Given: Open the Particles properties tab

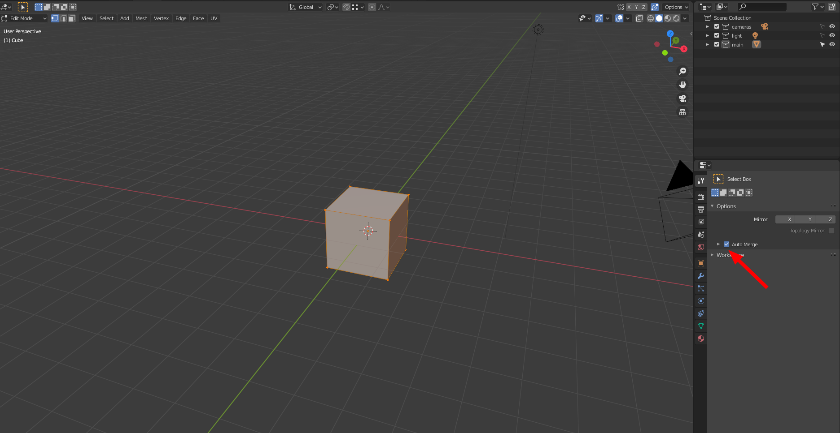Looking at the screenshot, I should coord(701,288).
